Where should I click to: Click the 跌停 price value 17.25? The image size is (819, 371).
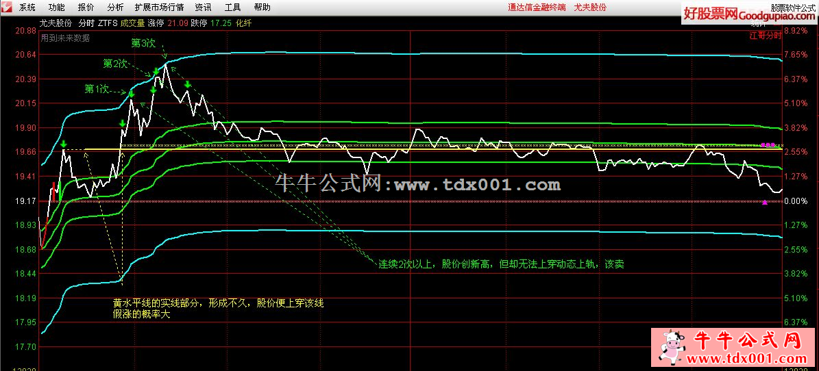click(219, 23)
